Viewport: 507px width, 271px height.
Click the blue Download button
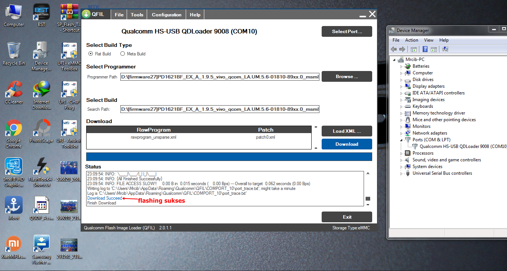(347, 144)
